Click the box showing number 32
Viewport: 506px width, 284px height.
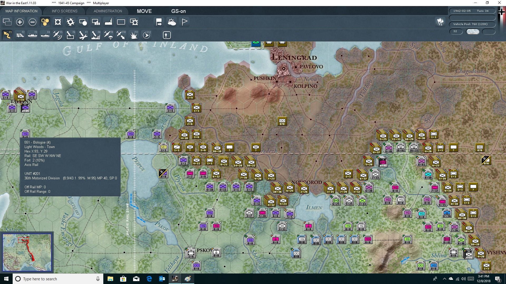(x=456, y=31)
